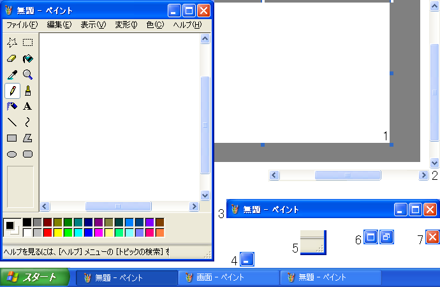
Task: Select the Free-Form Select tool
Action: coord(12,43)
